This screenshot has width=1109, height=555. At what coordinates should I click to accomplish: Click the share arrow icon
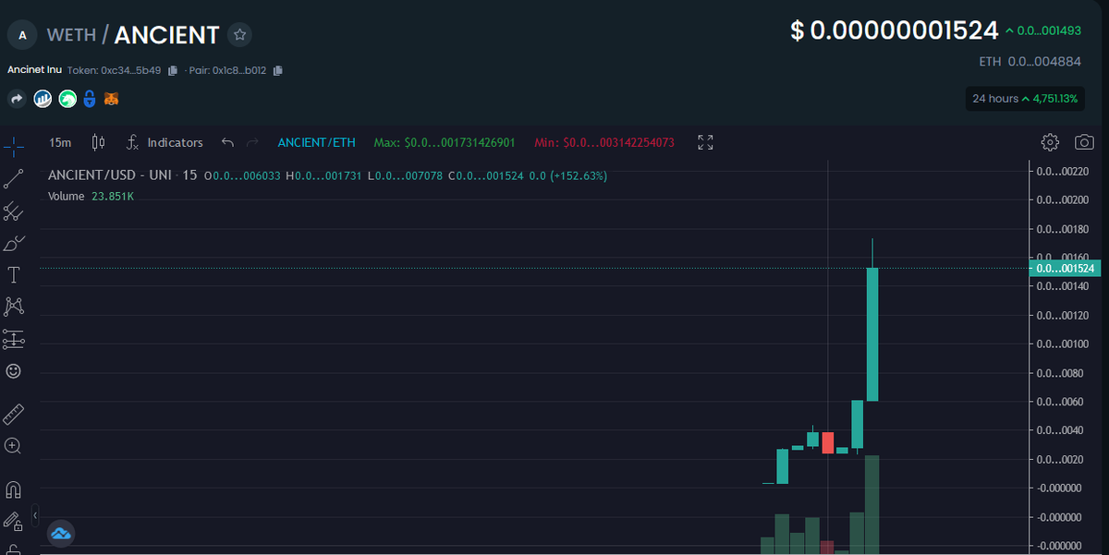pyautogui.click(x=17, y=98)
